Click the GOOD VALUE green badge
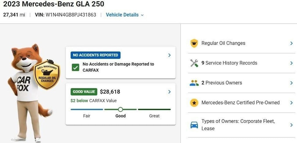 [x=84, y=92]
